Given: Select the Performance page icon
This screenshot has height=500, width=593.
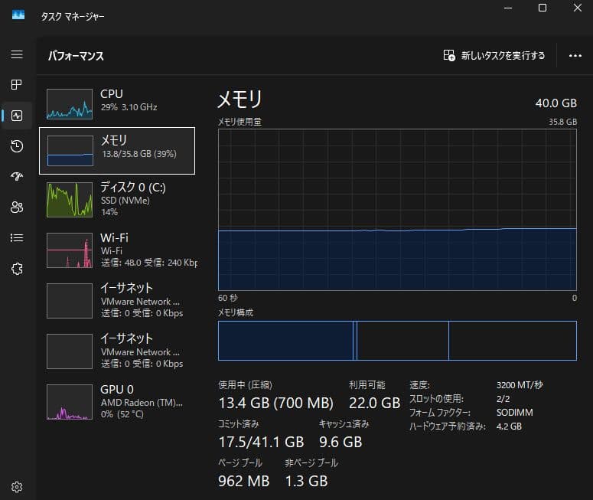Looking at the screenshot, I should pos(17,116).
